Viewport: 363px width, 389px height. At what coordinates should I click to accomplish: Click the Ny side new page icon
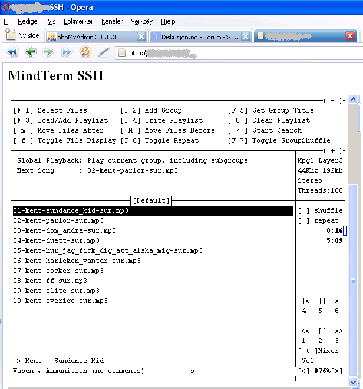11,35
